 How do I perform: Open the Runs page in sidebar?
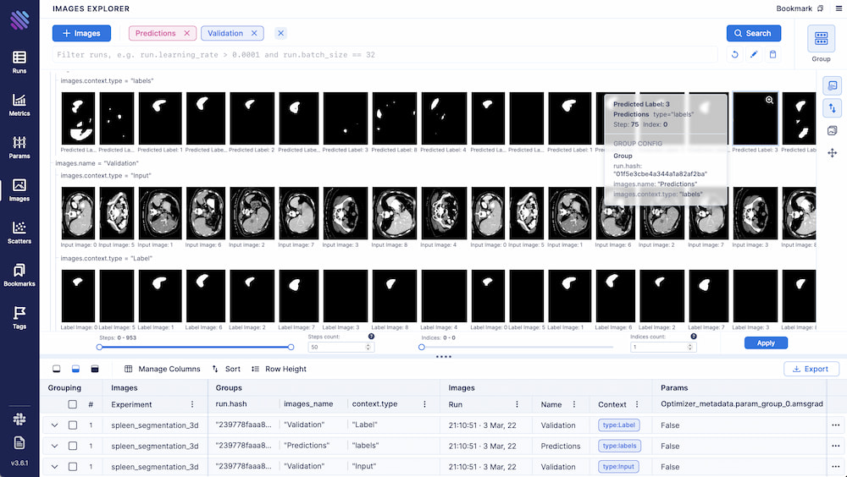point(19,62)
